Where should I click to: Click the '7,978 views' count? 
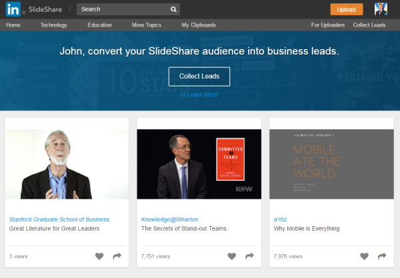click(288, 256)
